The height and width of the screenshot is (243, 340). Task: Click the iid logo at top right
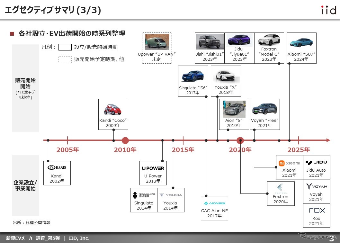point(328,10)
